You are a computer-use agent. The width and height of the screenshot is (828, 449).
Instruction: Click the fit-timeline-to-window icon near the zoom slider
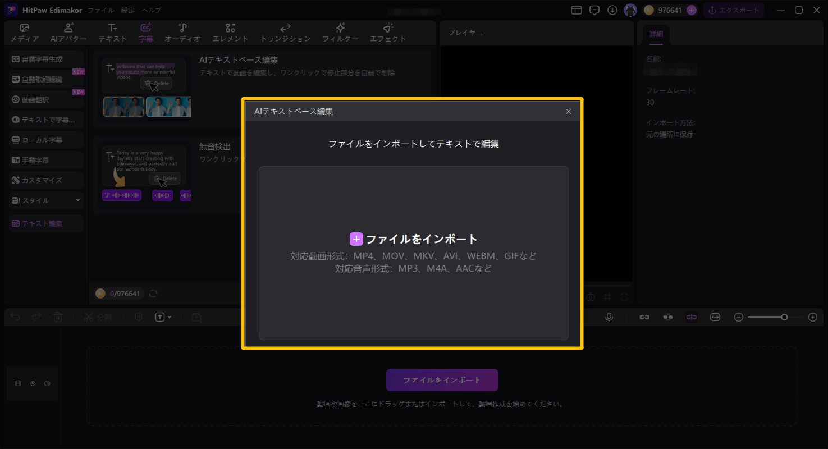pos(715,317)
